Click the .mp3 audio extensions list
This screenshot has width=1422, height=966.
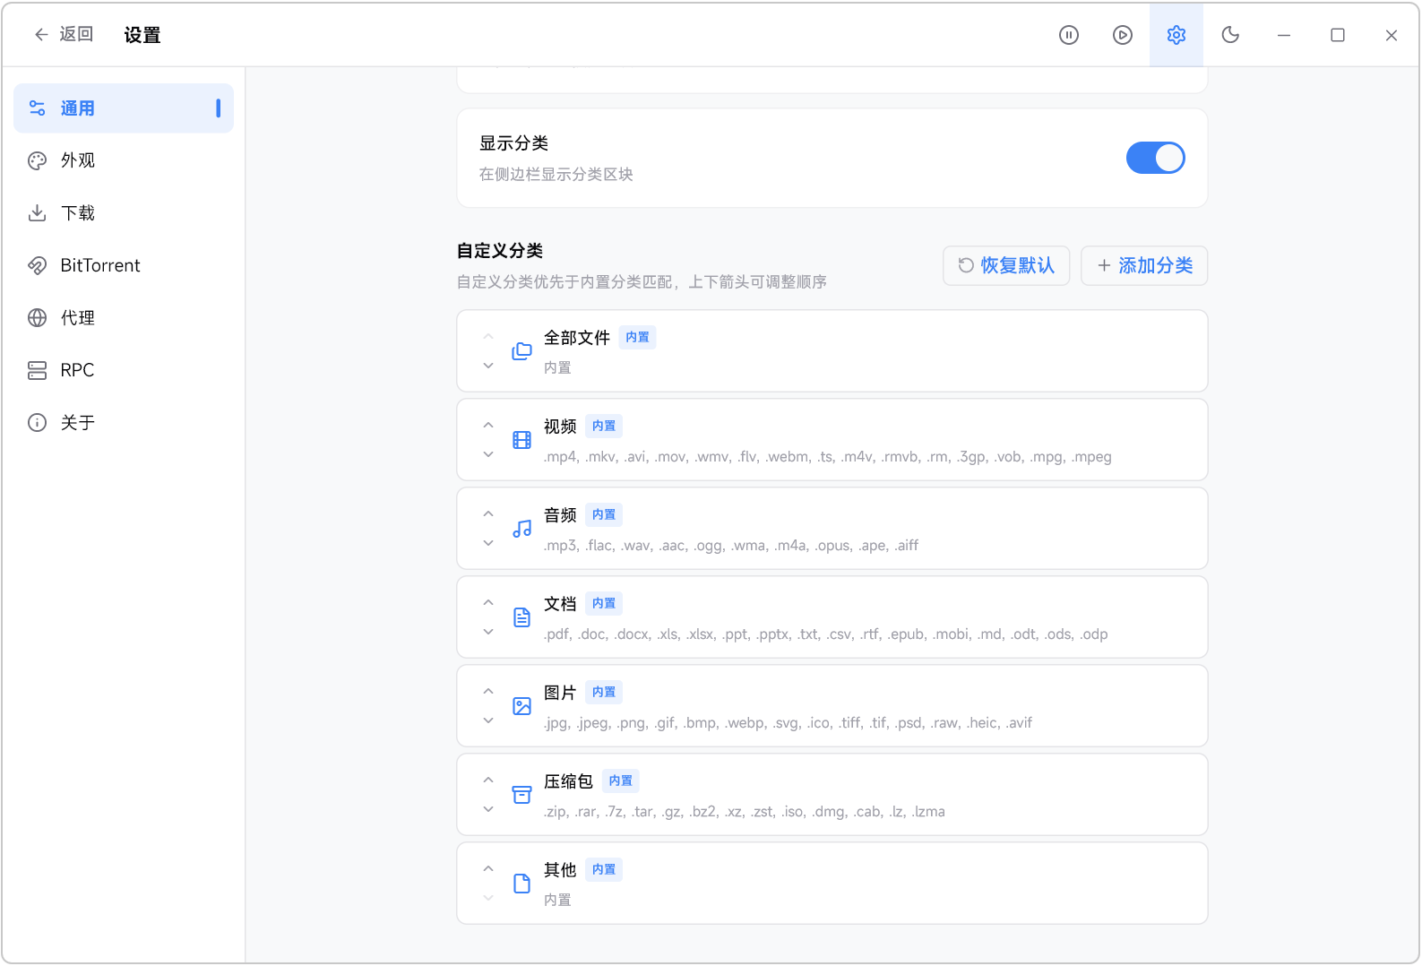tap(731, 546)
